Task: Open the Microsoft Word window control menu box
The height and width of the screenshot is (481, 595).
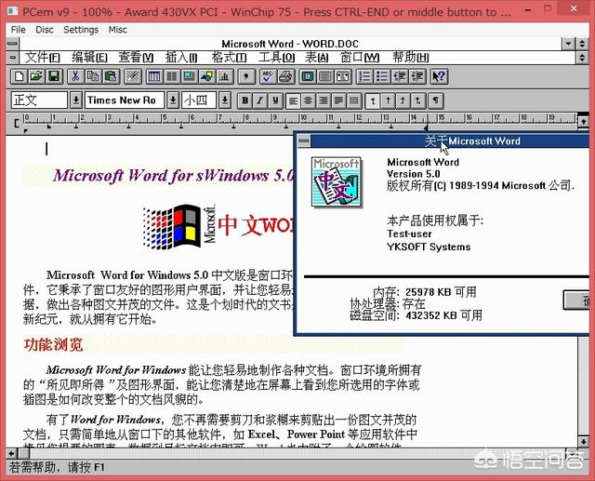Action: pos(12,44)
